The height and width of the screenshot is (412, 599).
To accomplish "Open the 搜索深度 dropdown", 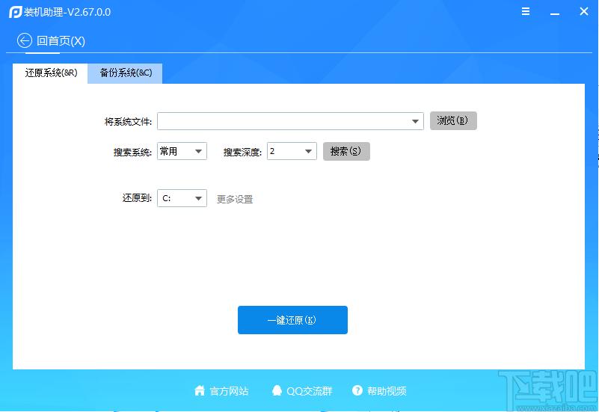I will pos(292,151).
